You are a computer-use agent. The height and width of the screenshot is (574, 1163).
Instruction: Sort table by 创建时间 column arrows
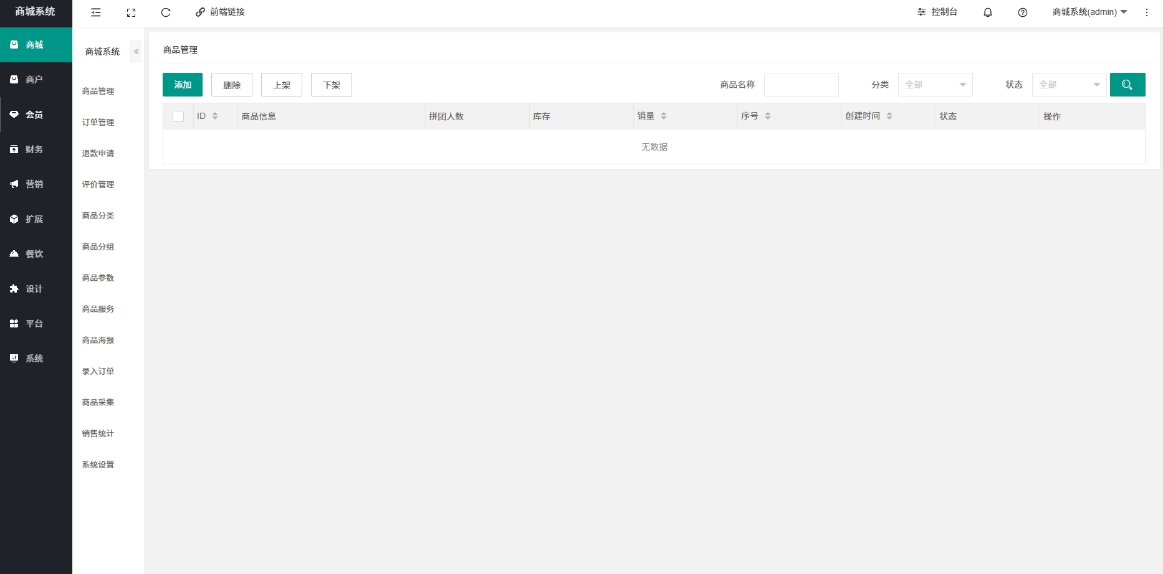(x=889, y=116)
